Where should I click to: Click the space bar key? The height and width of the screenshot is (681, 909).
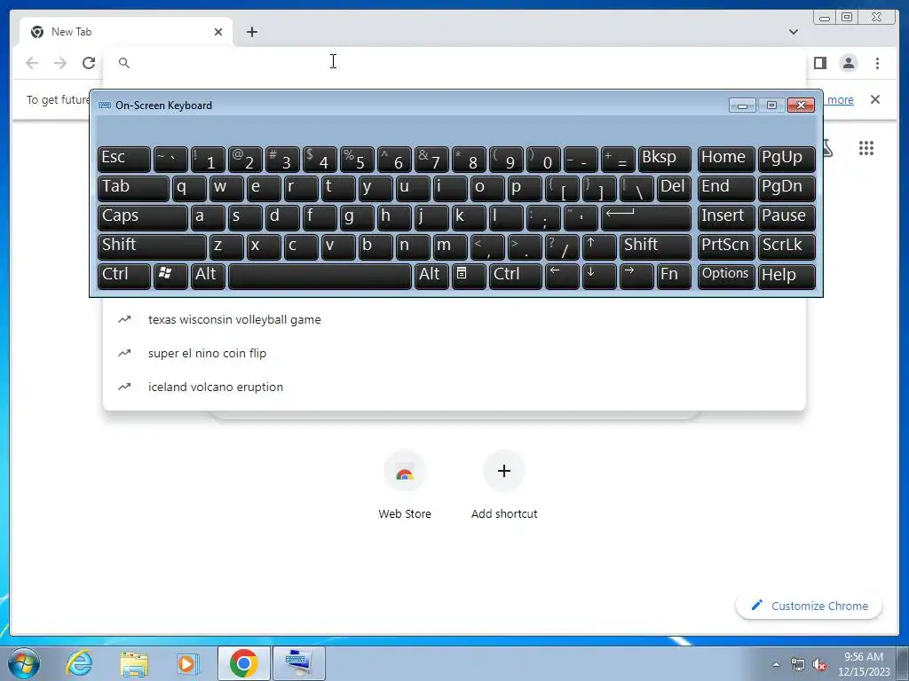click(x=320, y=276)
